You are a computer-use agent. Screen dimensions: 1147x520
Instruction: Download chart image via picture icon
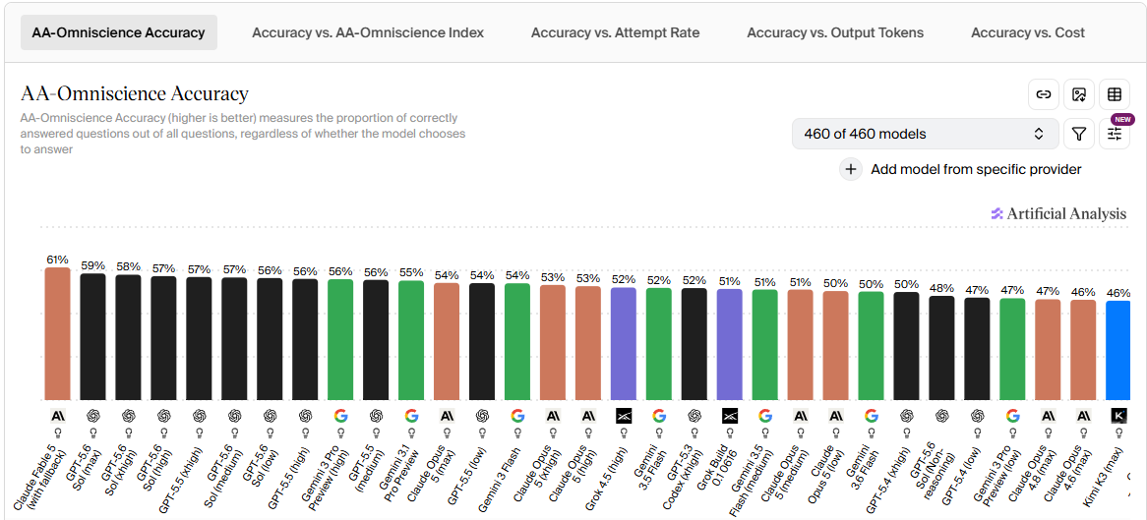(x=1079, y=94)
